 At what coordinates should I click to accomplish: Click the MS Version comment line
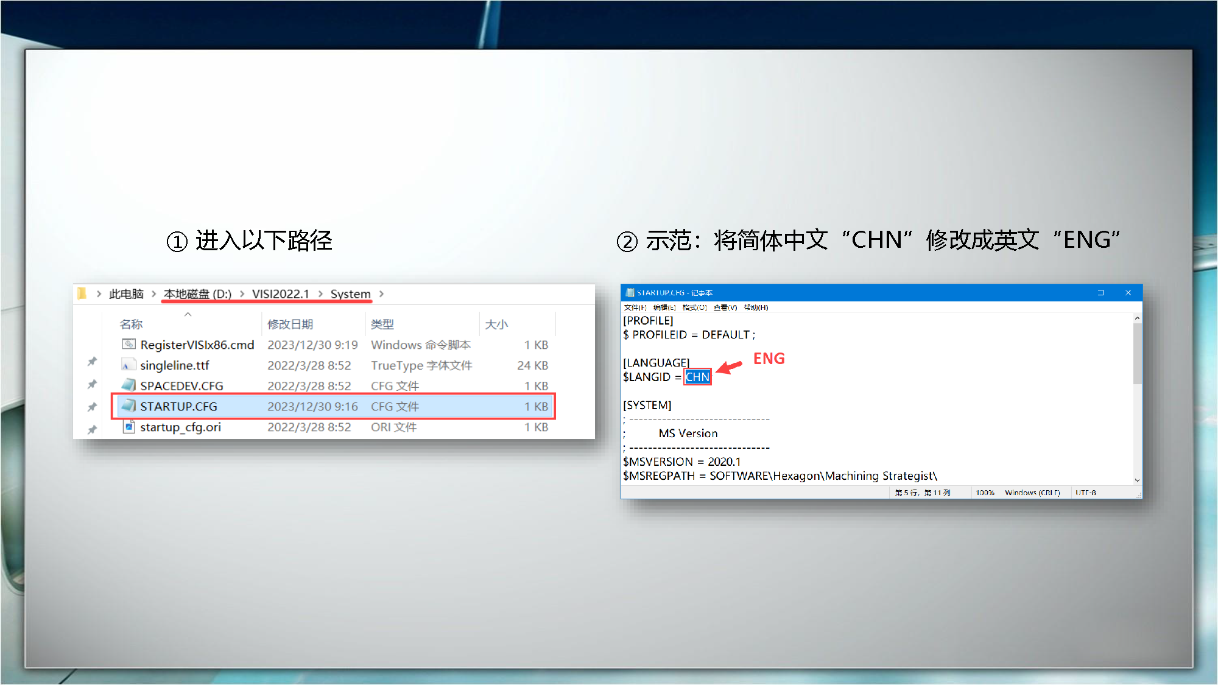pyautogui.click(x=688, y=433)
